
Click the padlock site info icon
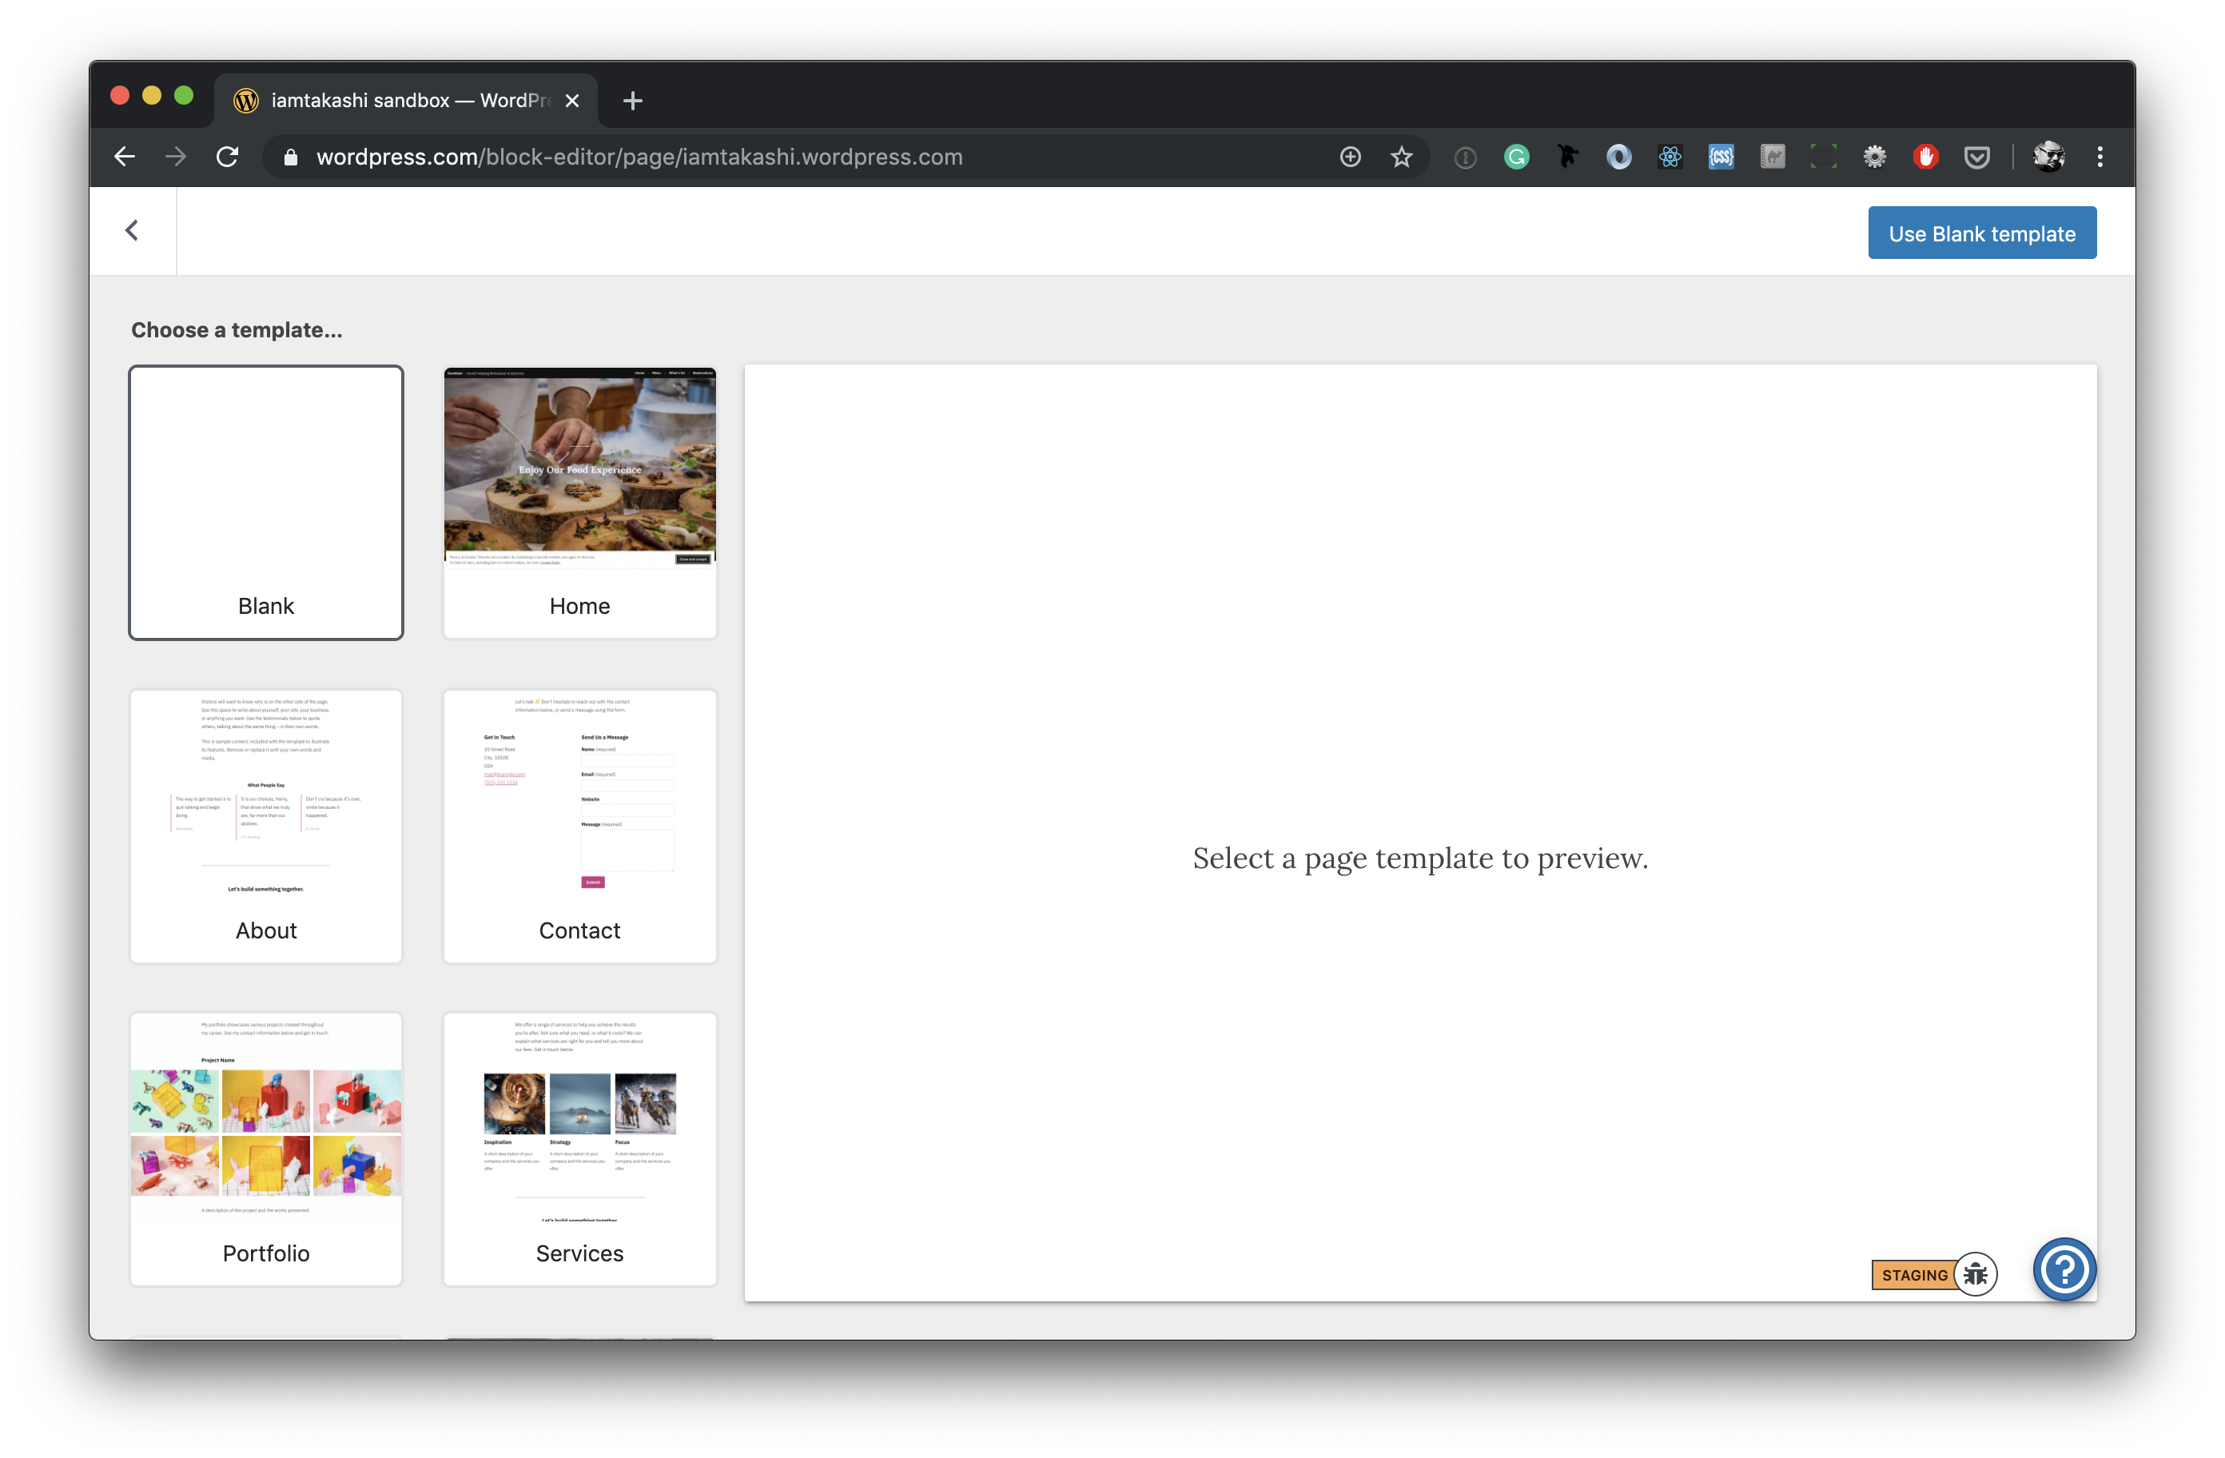tap(290, 157)
